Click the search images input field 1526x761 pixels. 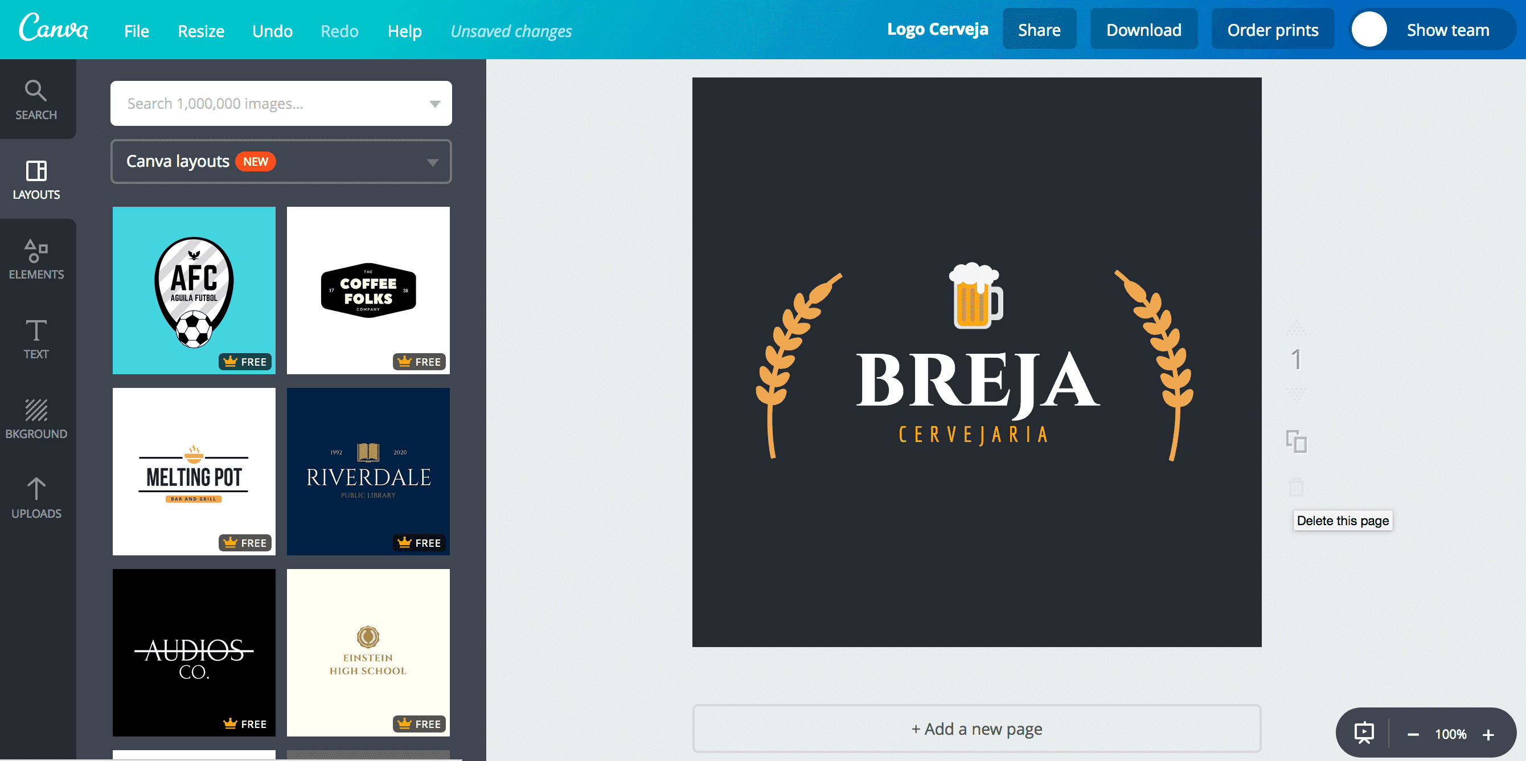[281, 104]
